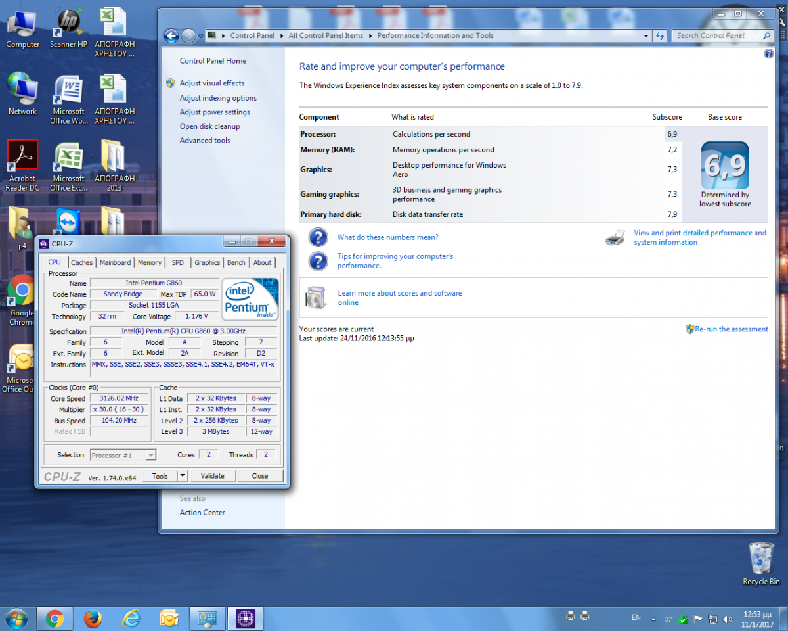
Task: Open the Graphics tab in CPU-Z
Action: pos(208,262)
